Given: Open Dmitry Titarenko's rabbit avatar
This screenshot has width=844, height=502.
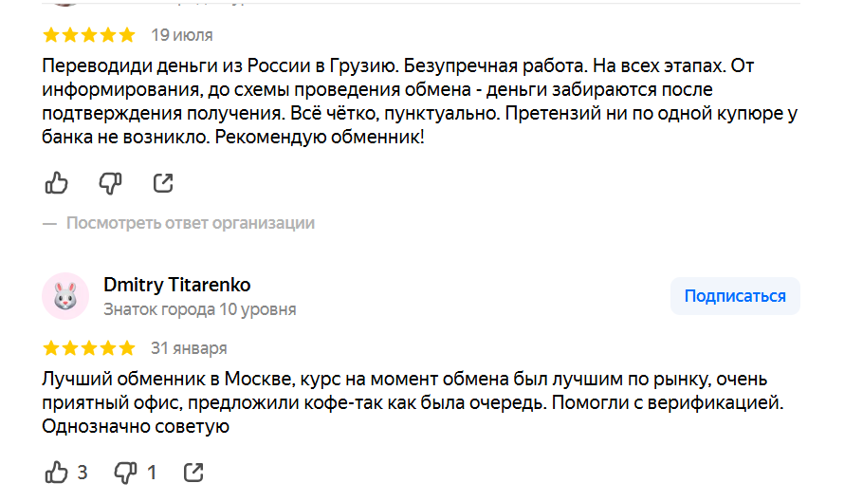Looking at the screenshot, I should tap(65, 296).
